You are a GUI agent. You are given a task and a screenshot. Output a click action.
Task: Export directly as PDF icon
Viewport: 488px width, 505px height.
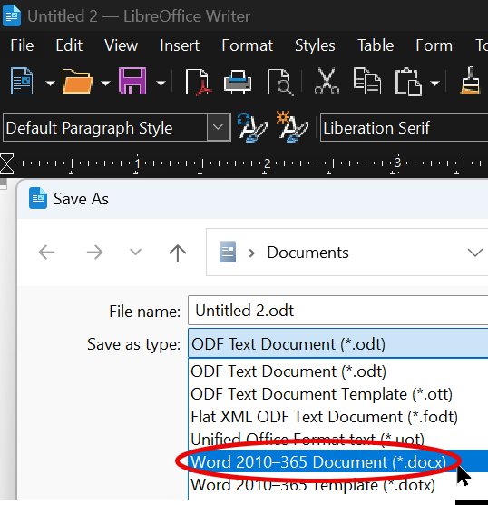point(198,82)
